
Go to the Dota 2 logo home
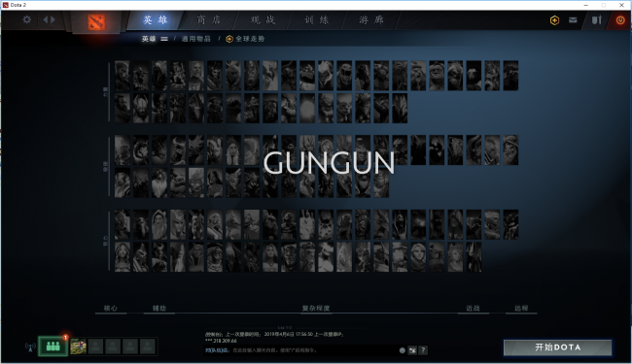click(96, 22)
